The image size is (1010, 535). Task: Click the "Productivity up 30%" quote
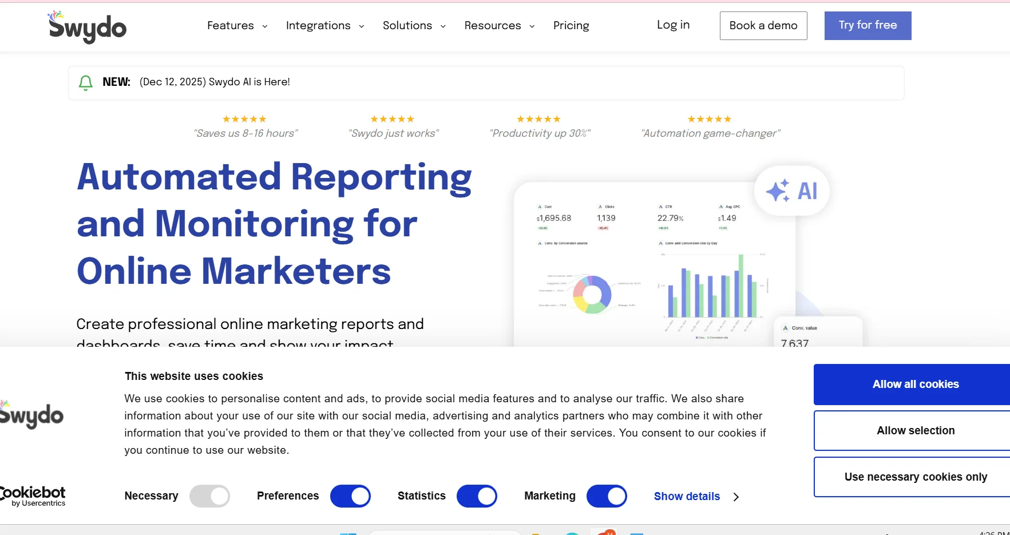tap(540, 133)
